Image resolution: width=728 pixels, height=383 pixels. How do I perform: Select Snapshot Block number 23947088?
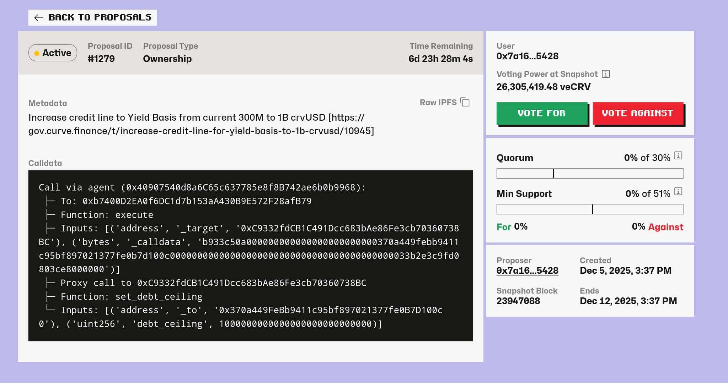pos(518,301)
